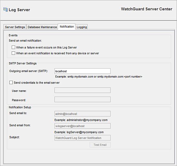Click the 'Send email to:' label
This screenshot has width=177, height=166.
coord(18,113)
